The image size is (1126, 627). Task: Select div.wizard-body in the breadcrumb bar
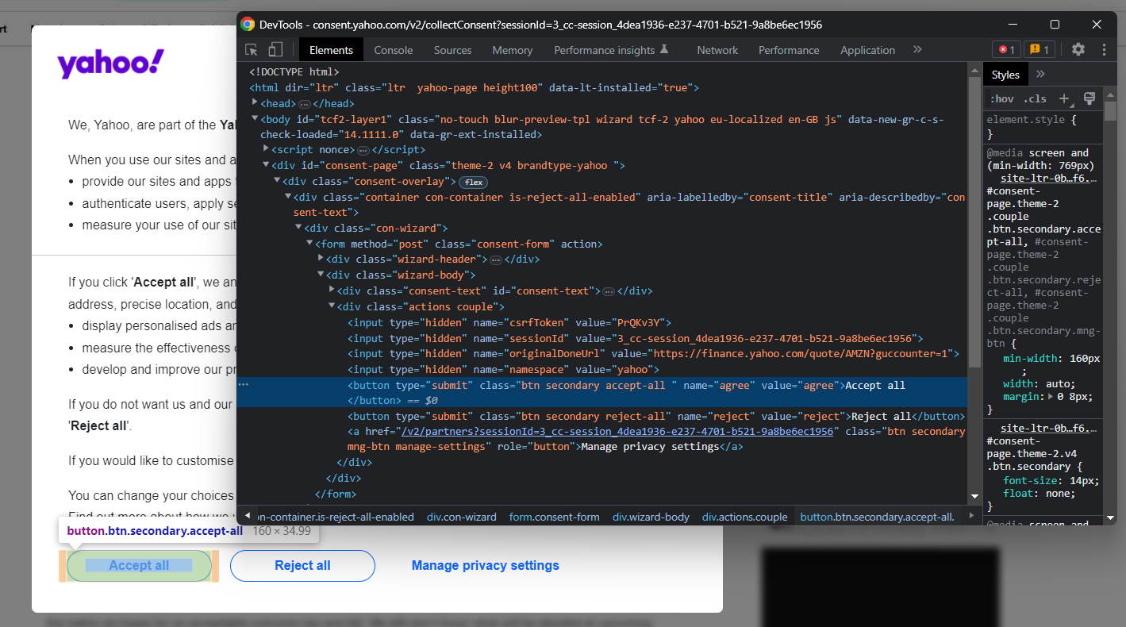click(651, 517)
